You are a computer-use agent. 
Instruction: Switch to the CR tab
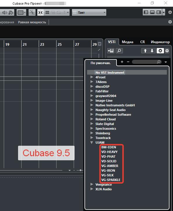click(142, 42)
